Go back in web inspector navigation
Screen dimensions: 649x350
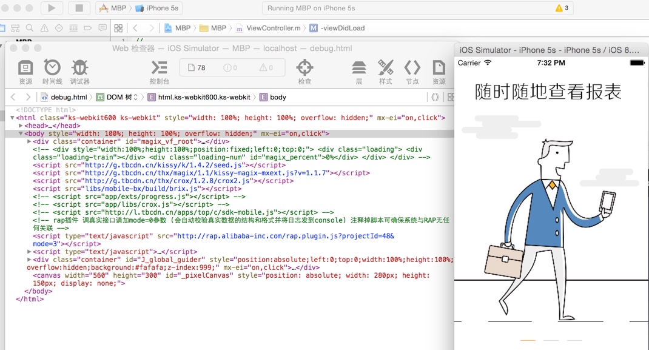pos(13,97)
